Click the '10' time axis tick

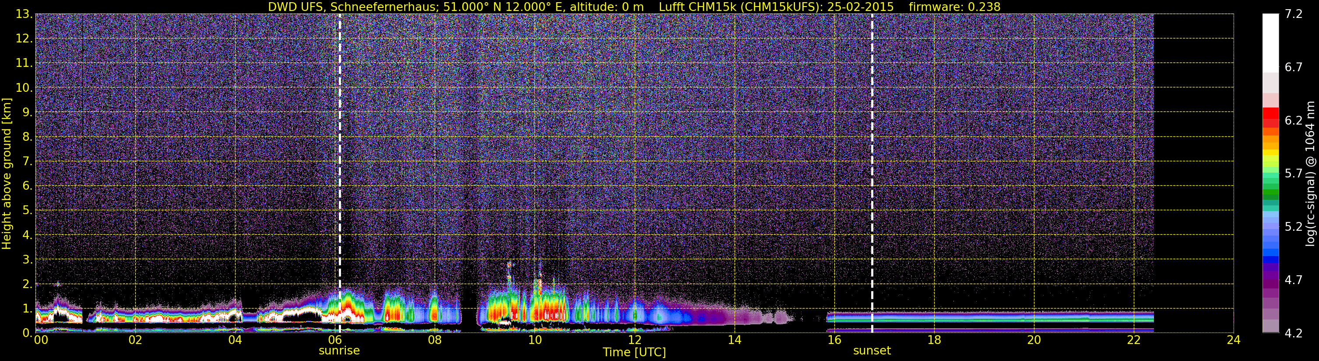(535, 340)
